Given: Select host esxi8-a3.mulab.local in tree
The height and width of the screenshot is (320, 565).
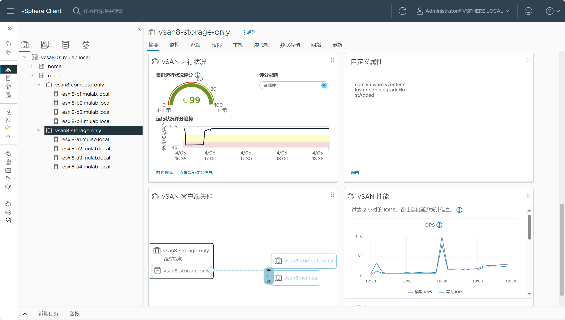Looking at the screenshot, I should 86,158.
